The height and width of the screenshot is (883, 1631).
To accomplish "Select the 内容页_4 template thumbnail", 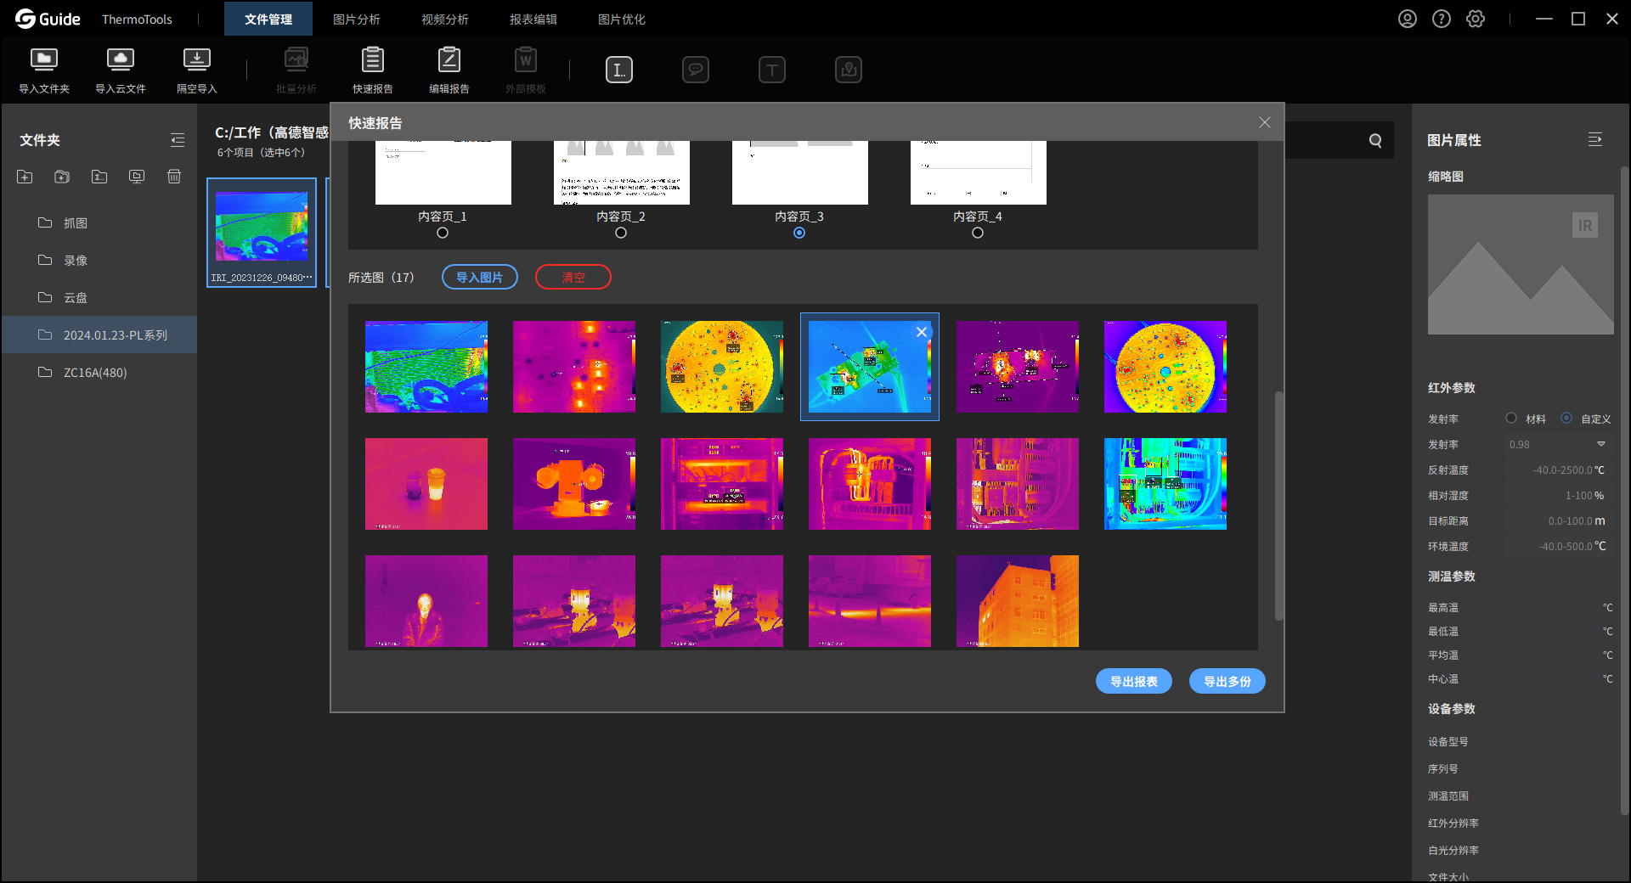I will coord(978,172).
